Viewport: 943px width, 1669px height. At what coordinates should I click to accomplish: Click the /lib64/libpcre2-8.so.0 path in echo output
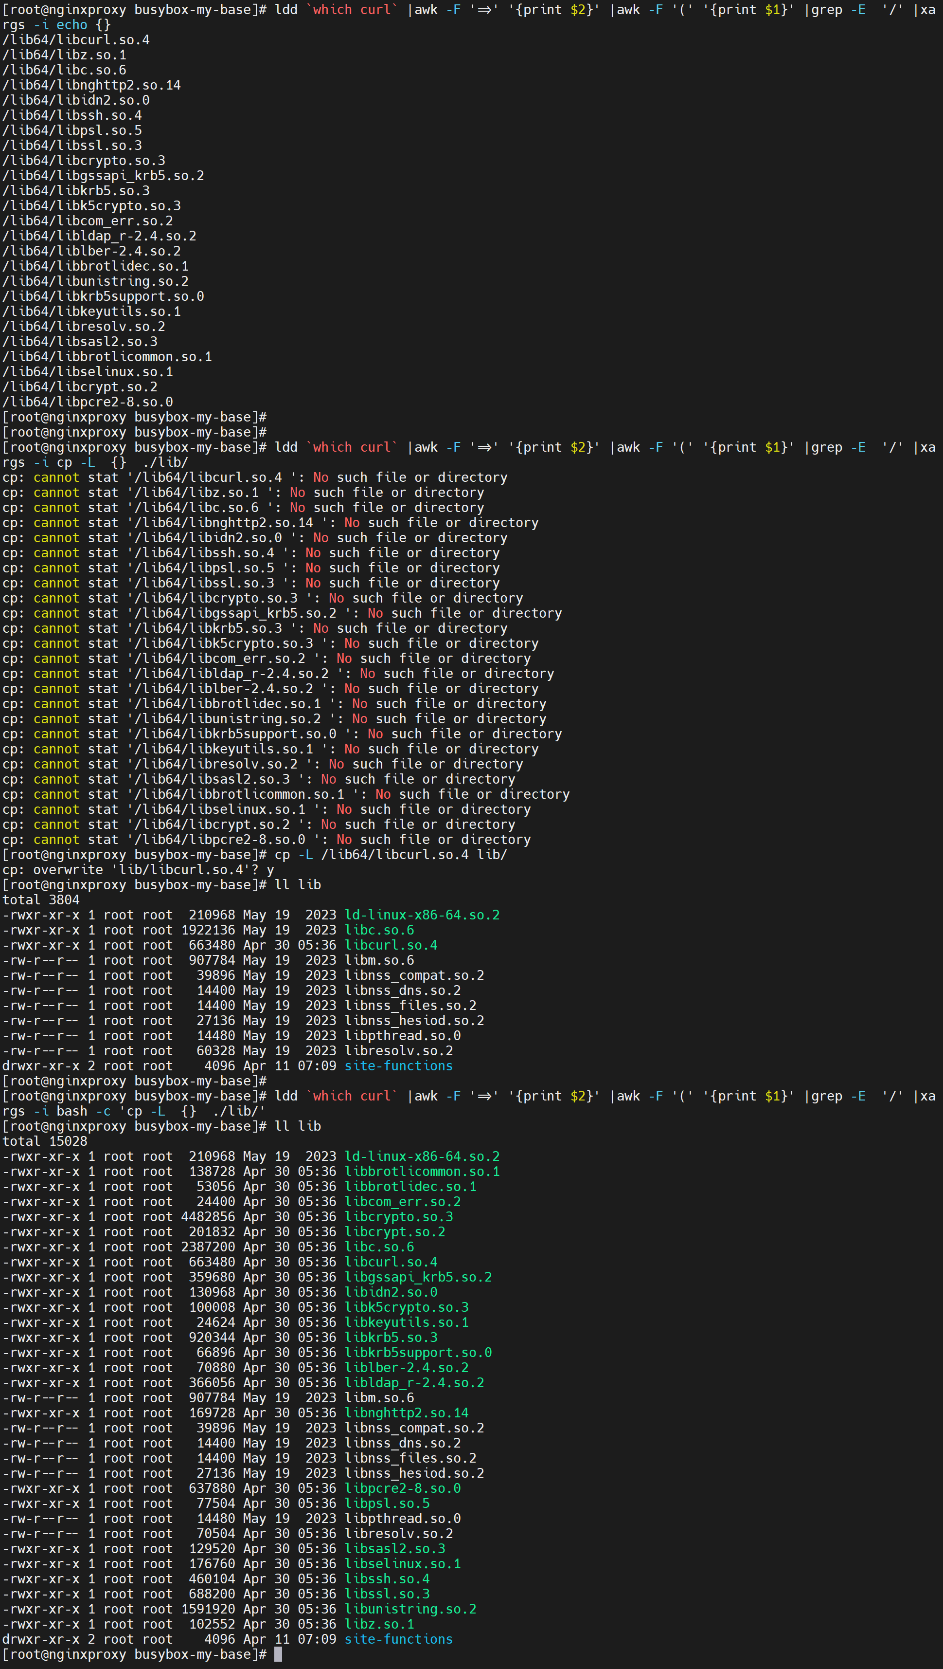pos(88,402)
